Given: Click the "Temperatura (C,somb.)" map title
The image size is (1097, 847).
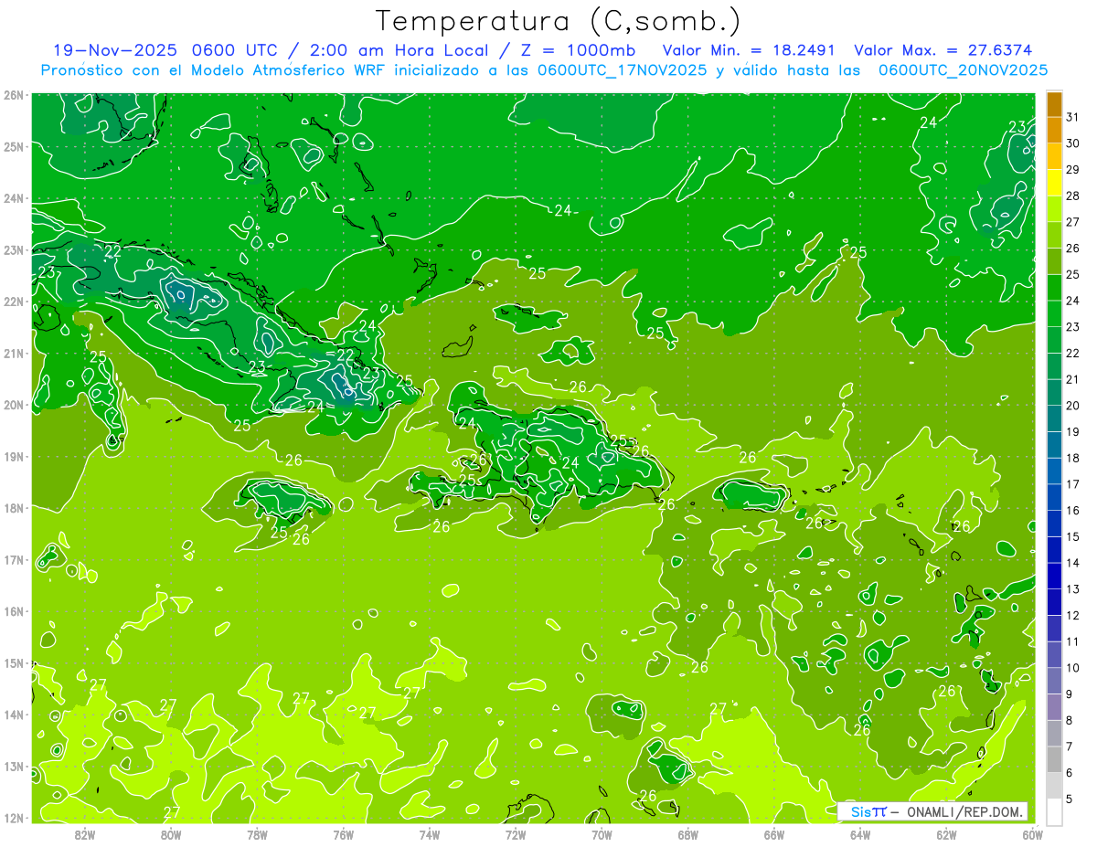Looking at the screenshot, I should click(559, 21).
